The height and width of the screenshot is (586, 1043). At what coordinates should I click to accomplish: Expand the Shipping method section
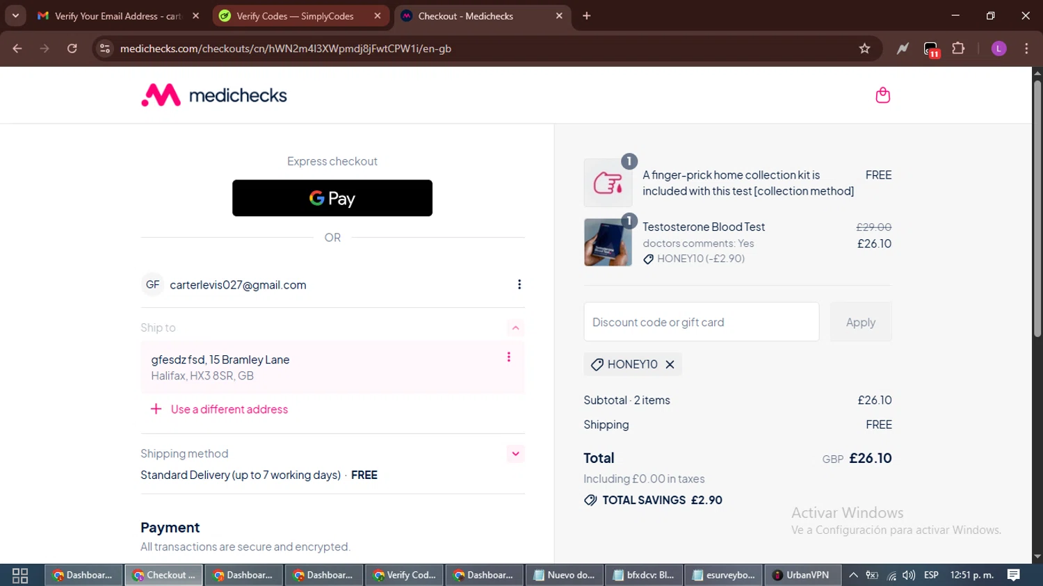pyautogui.click(x=515, y=454)
